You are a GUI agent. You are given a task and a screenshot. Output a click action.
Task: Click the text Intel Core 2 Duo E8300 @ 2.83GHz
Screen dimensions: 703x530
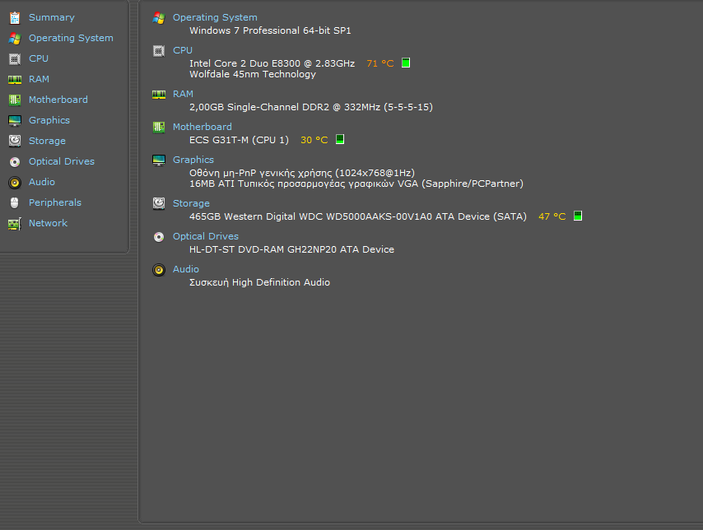tap(272, 63)
